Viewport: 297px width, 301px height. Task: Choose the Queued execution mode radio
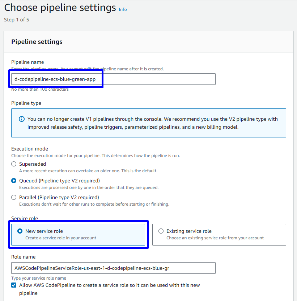pos(14,181)
